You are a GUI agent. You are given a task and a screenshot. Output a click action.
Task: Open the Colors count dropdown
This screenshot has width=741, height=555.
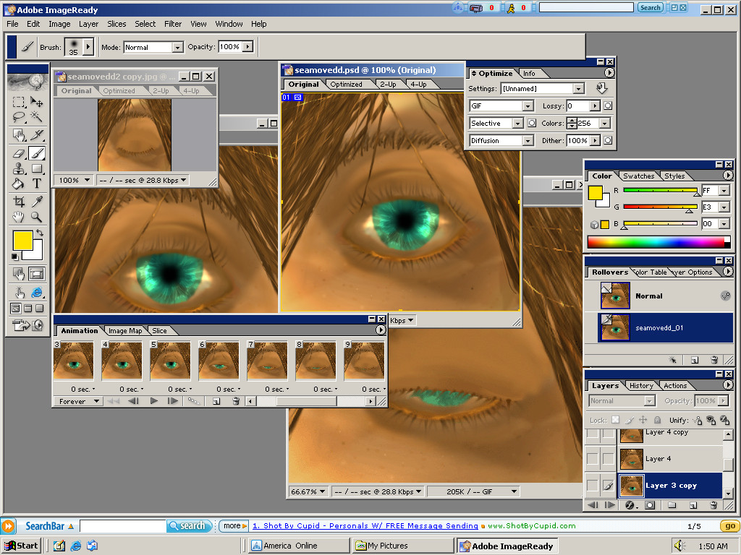click(x=604, y=123)
